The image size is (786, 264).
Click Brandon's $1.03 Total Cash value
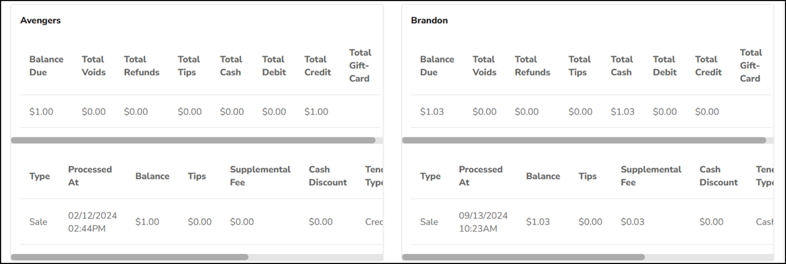622,112
